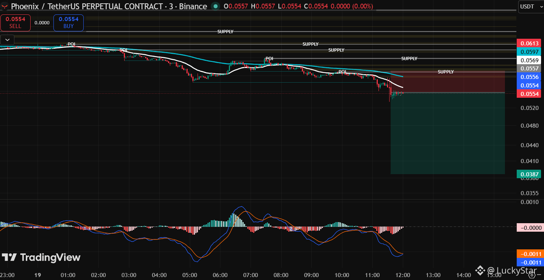The height and width of the screenshot is (280, 544).
Task: Select the gray 0.0557 price label
Action: pos(530,68)
